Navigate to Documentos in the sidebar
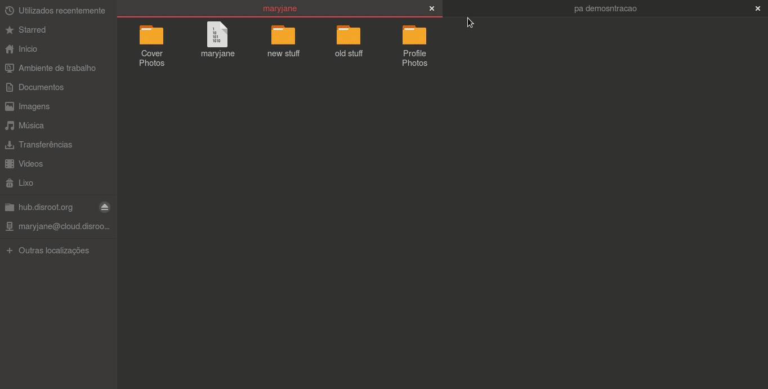The image size is (768, 389). coord(41,87)
